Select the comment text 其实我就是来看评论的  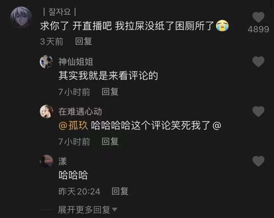(x=108, y=76)
